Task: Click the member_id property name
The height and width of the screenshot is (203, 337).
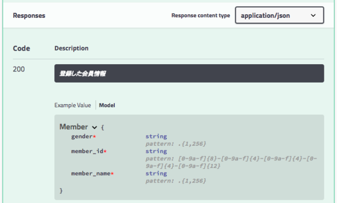Action: pyautogui.click(x=87, y=151)
